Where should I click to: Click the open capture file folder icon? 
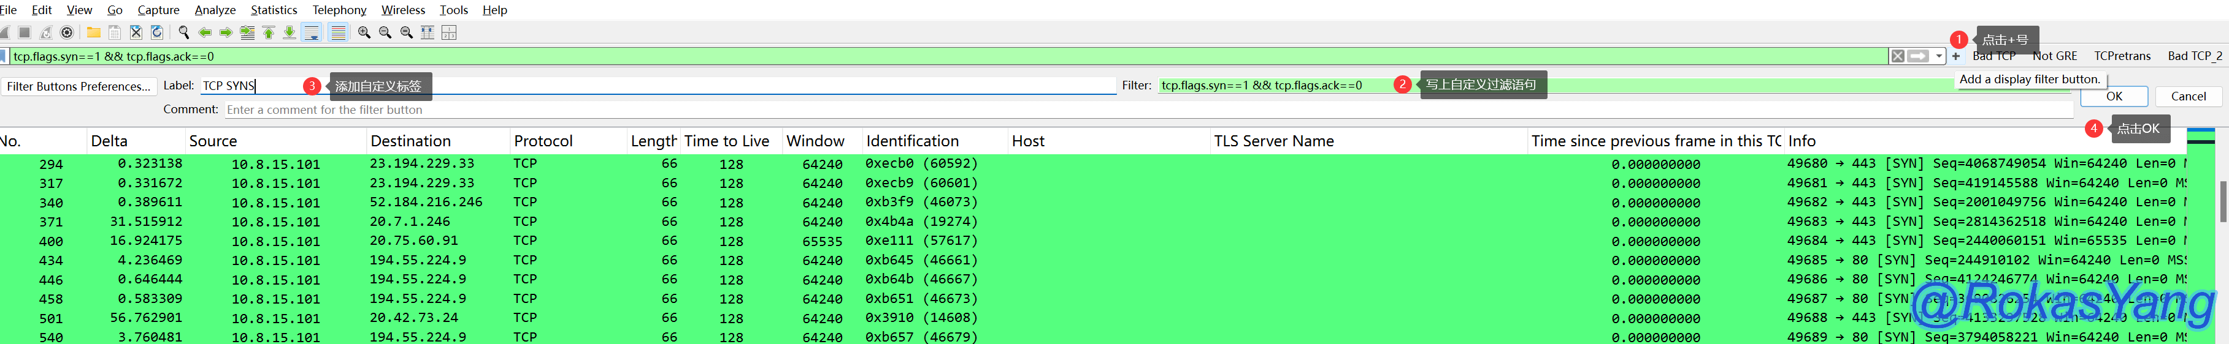click(x=93, y=33)
